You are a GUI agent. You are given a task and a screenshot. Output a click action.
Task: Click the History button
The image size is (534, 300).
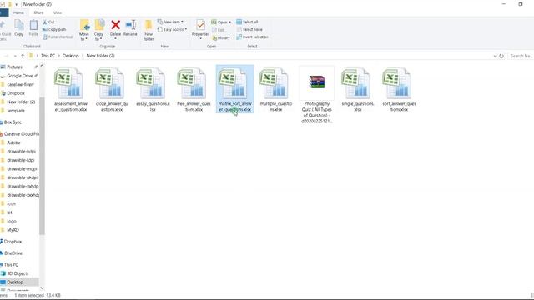pyautogui.click(x=221, y=38)
